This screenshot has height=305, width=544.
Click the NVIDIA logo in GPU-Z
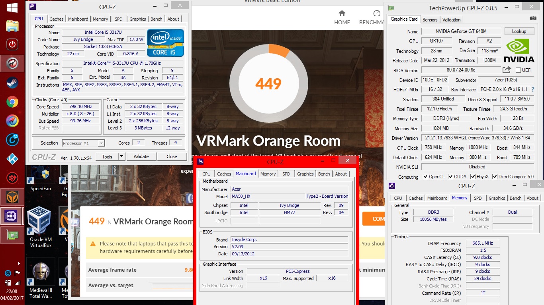pyautogui.click(x=519, y=50)
